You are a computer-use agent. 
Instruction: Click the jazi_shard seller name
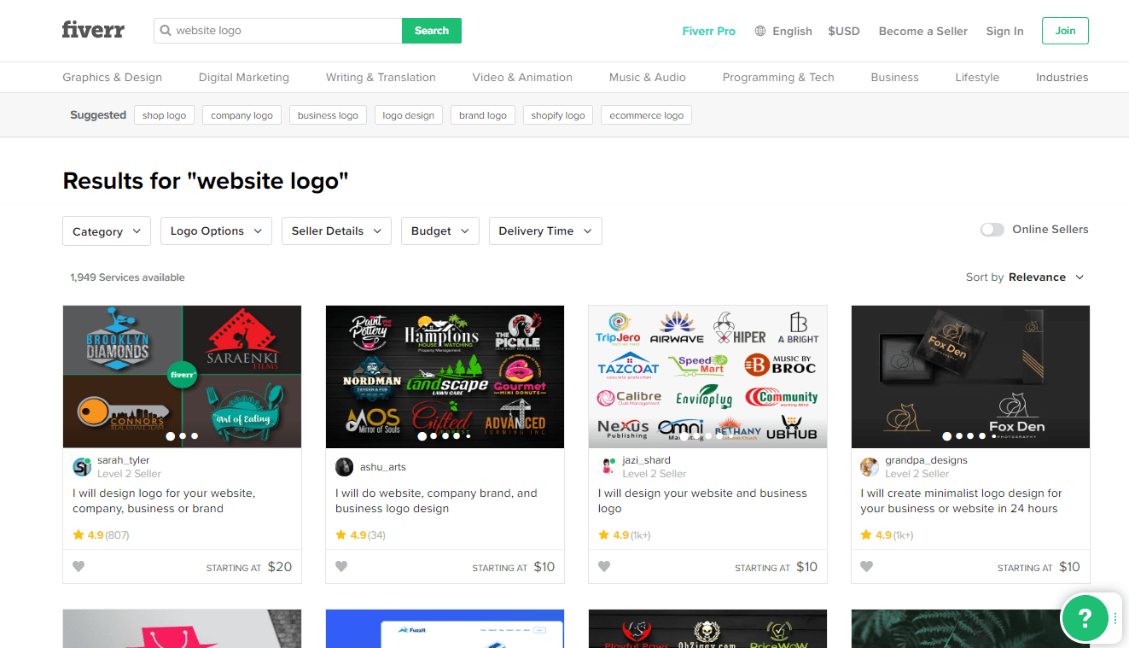647,460
